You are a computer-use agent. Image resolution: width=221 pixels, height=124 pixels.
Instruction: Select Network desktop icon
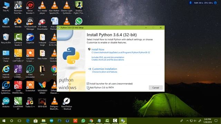click(x=6, y=22)
